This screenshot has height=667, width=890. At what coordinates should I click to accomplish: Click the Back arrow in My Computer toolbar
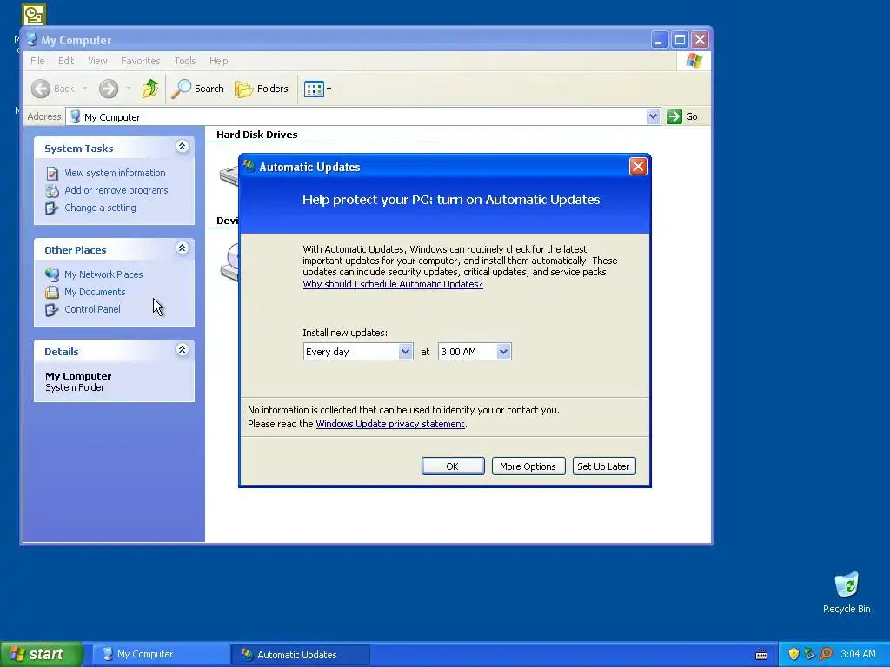coord(41,89)
